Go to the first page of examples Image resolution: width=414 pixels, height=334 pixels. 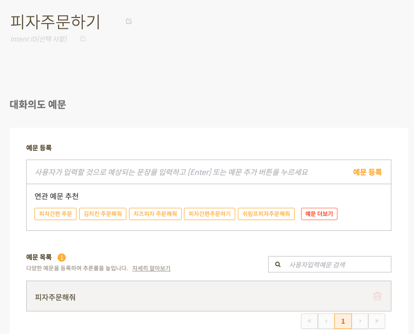click(x=309, y=321)
